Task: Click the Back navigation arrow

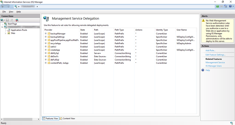Action: click(3, 7)
